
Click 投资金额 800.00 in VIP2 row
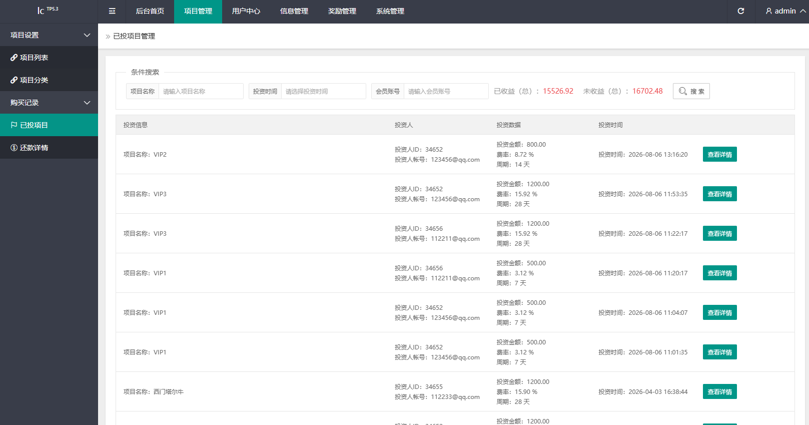click(521, 145)
